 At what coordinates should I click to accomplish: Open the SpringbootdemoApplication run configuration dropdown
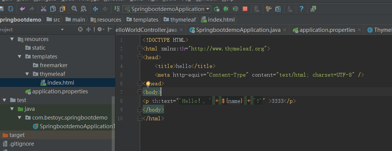(167, 9)
